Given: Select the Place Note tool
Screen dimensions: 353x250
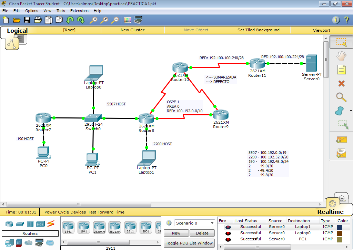Looking at the screenshot, I should tap(341, 70).
